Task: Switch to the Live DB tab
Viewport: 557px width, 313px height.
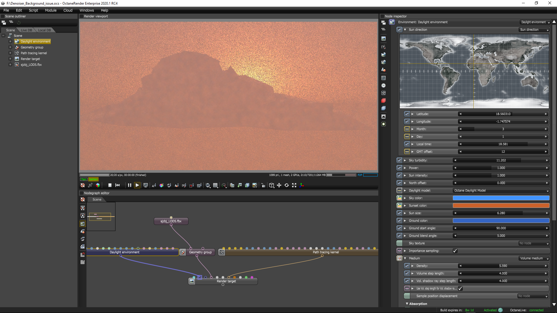Action: [x=26, y=30]
